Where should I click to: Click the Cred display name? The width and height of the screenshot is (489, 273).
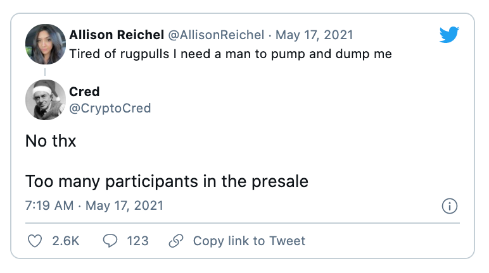[x=84, y=92]
